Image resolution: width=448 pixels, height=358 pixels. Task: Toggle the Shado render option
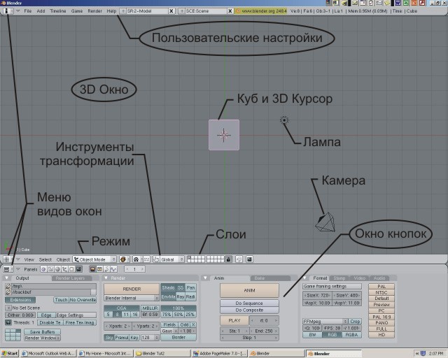tap(168, 287)
